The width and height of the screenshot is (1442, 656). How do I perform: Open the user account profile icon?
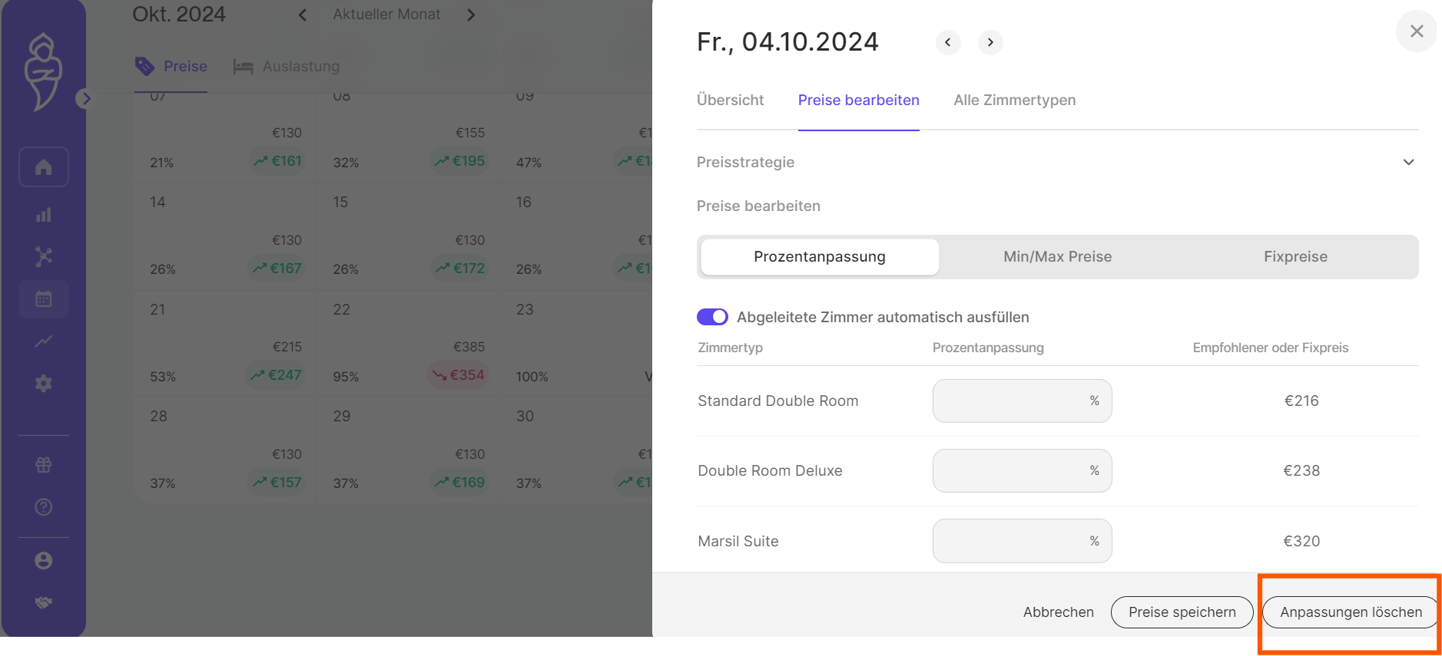click(x=44, y=561)
